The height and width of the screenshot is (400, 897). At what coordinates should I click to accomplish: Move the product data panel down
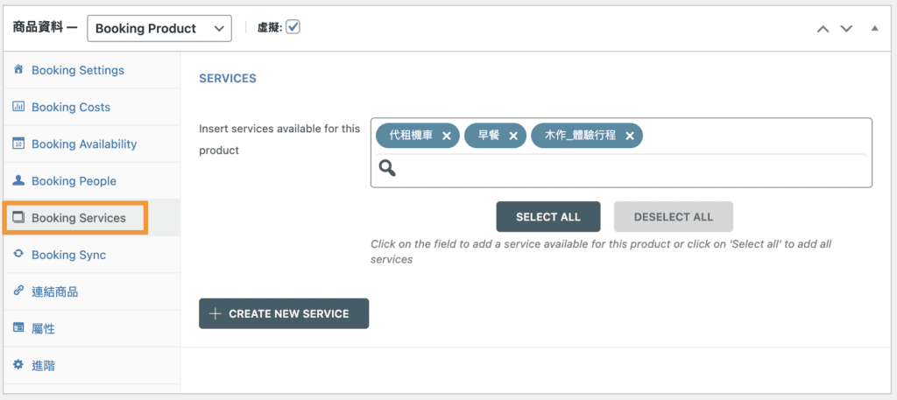pos(846,29)
